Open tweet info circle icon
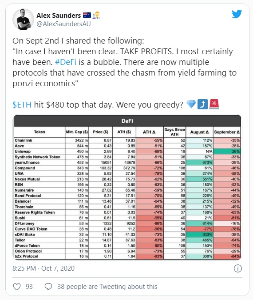This screenshot has width=253, height=300. click(238, 268)
